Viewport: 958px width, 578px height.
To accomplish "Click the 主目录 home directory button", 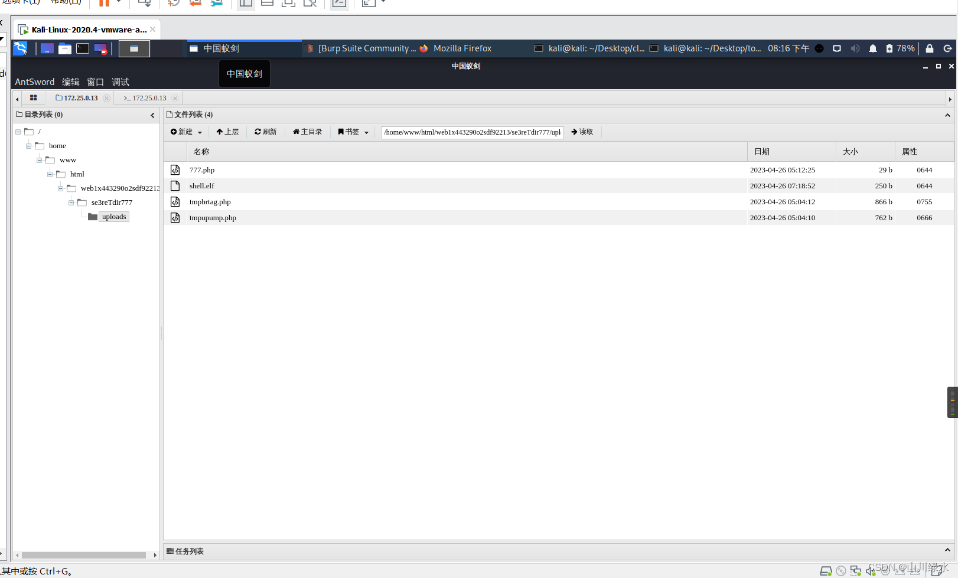I will pyautogui.click(x=308, y=132).
